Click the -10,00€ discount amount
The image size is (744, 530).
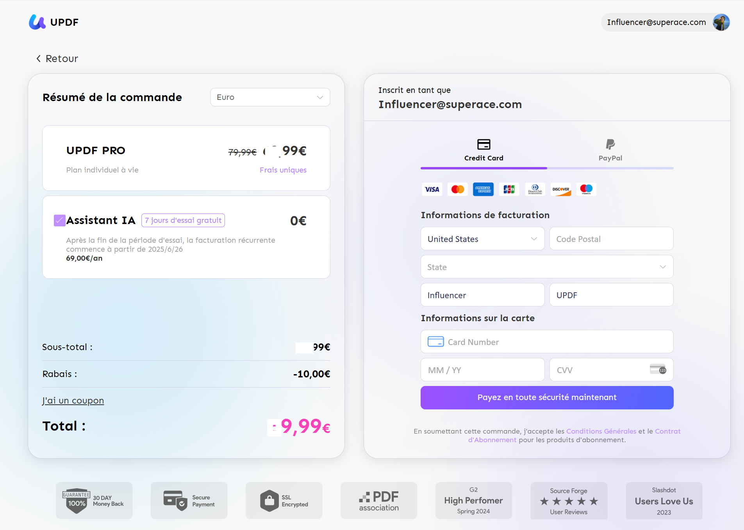coord(312,374)
